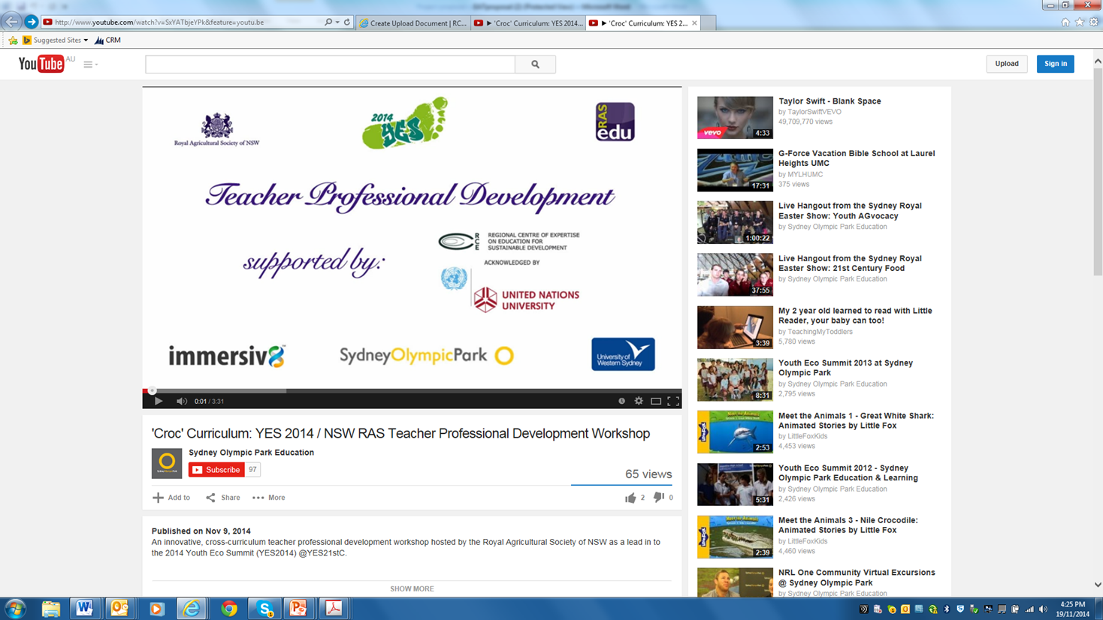The image size is (1103, 620).
Task: Open Great White Shark video thumbnail
Action: click(735, 432)
